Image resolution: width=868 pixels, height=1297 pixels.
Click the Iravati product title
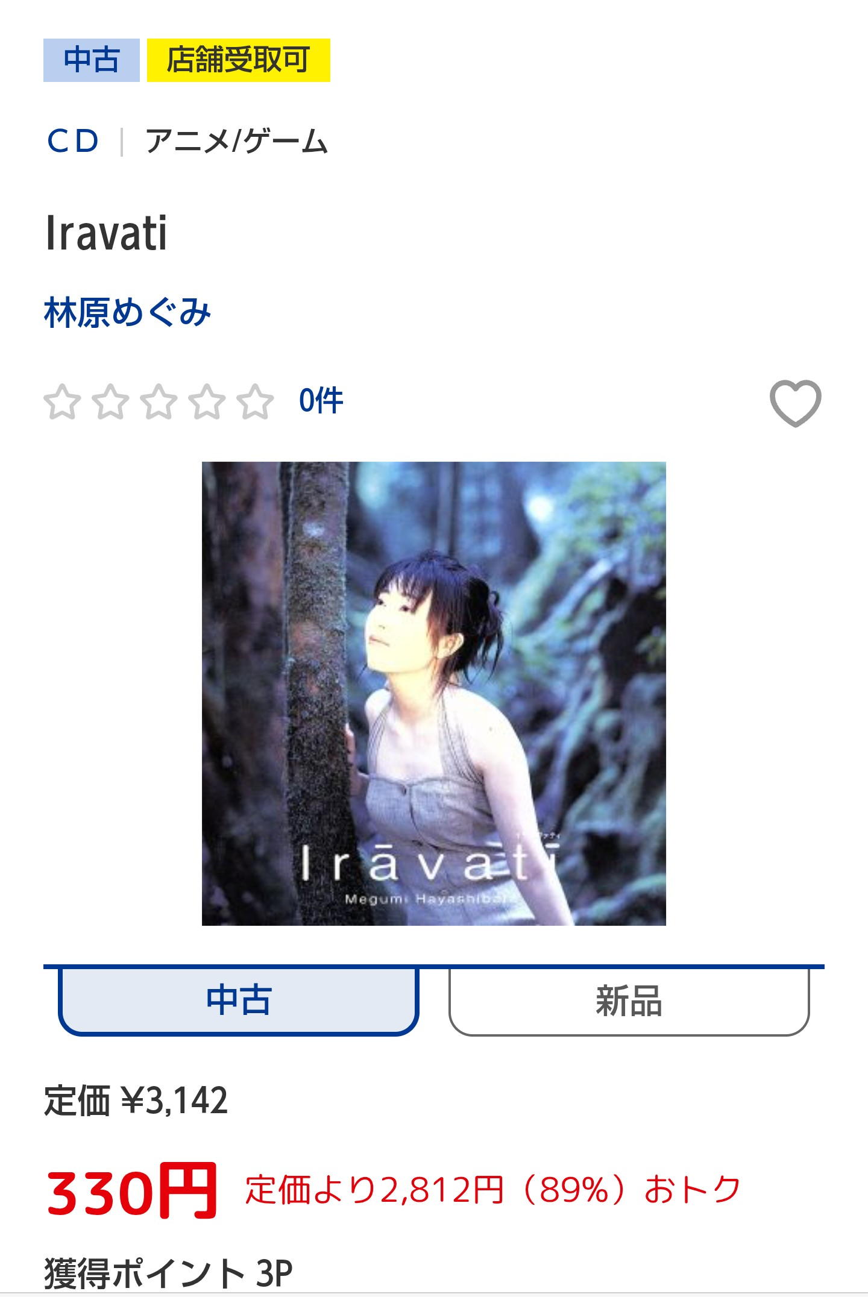(107, 233)
